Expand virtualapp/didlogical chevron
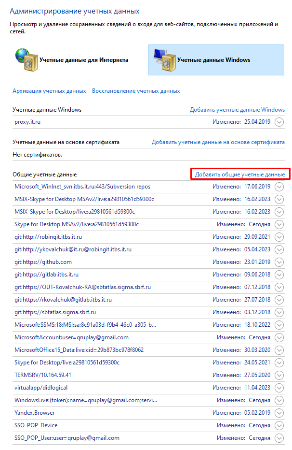The image size is (292, 450). coord(279,388)
